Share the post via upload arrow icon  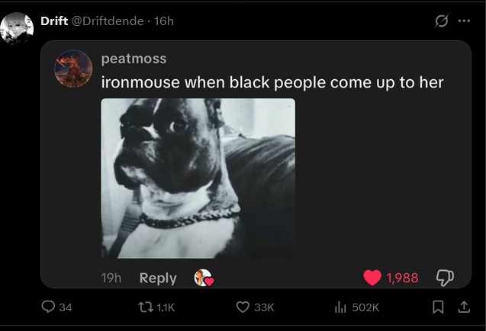point(464,307)
